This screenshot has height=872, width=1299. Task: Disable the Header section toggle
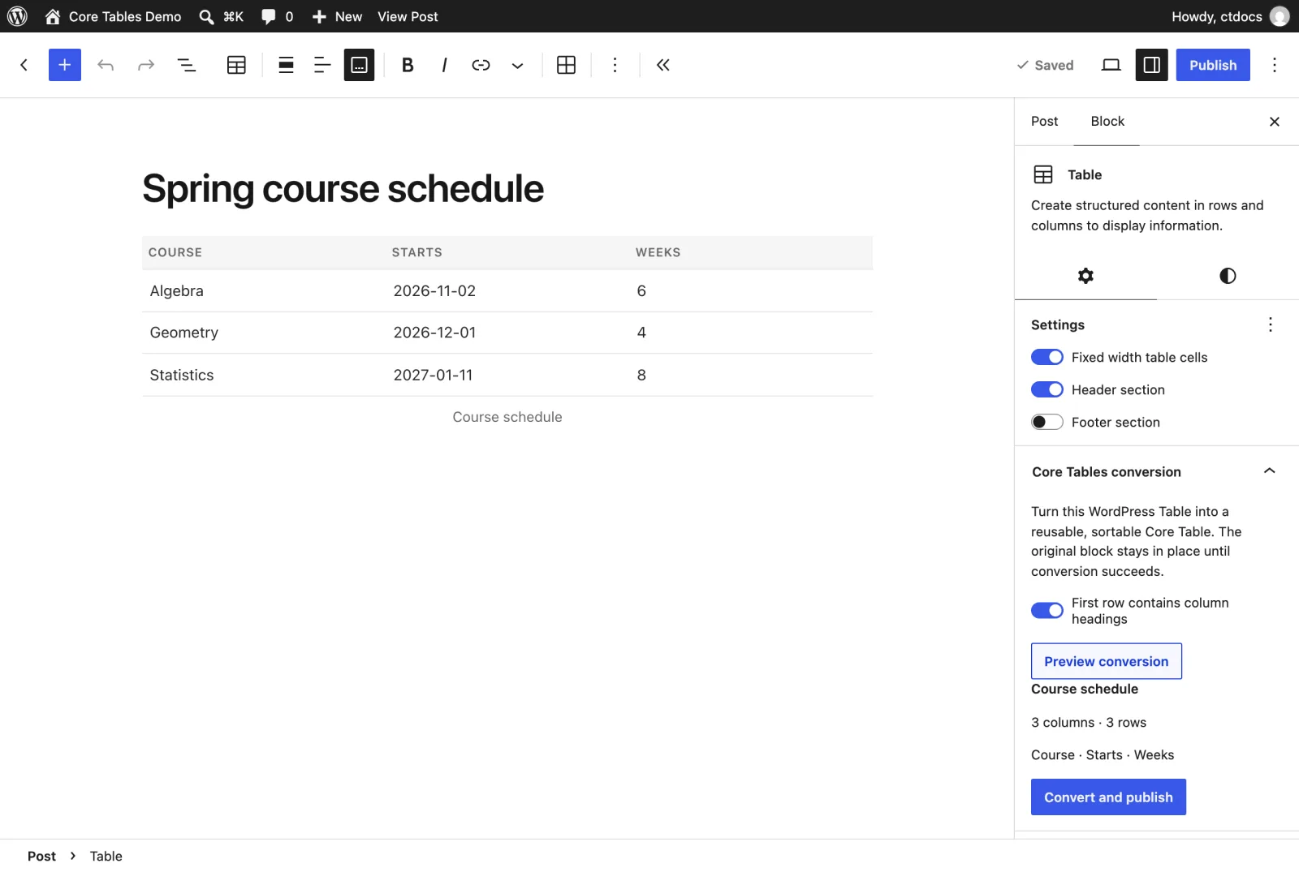pos(1047,389)
